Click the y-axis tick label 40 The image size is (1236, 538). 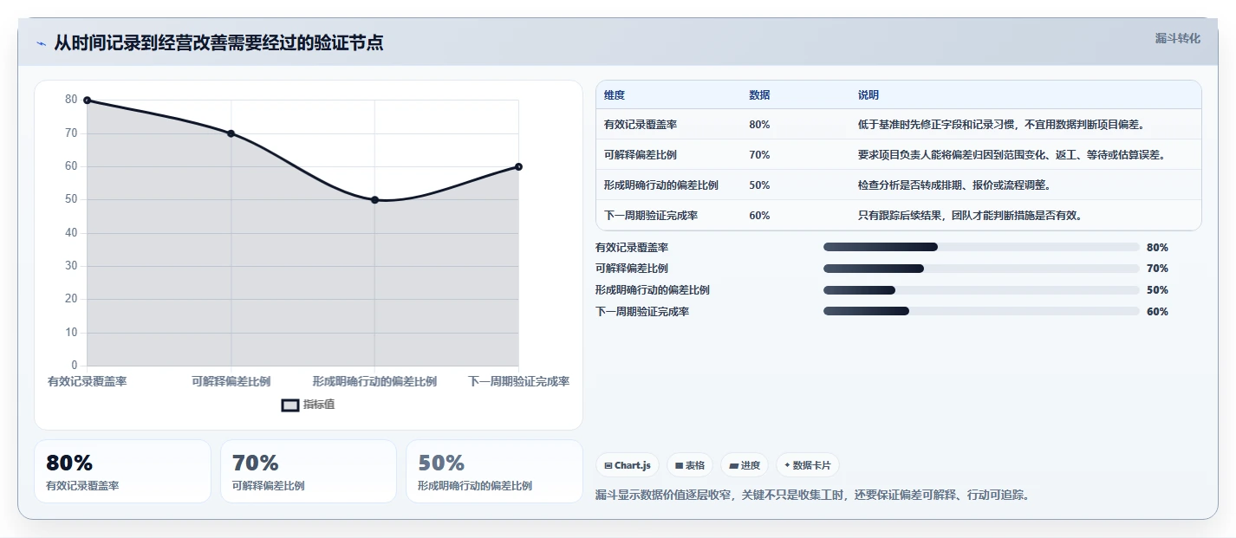[x=71, y=233]
